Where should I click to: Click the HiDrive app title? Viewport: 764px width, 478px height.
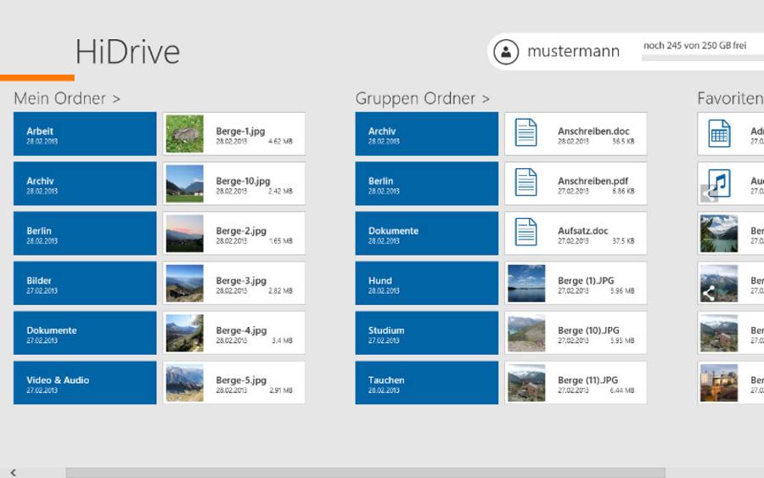tap(127, 52)
